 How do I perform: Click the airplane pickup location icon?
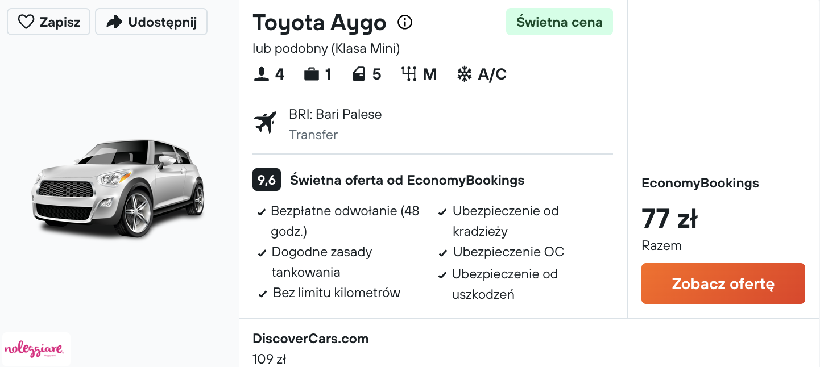[266, 123]
